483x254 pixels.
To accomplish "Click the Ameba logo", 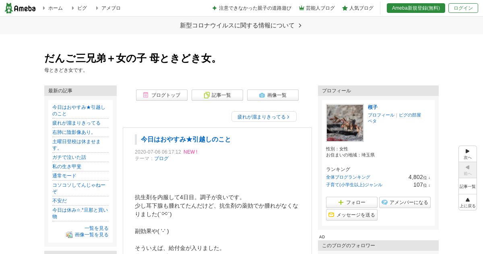I will [20, 8].
